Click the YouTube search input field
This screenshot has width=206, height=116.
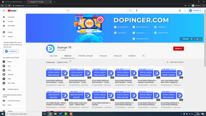(96, 11)
